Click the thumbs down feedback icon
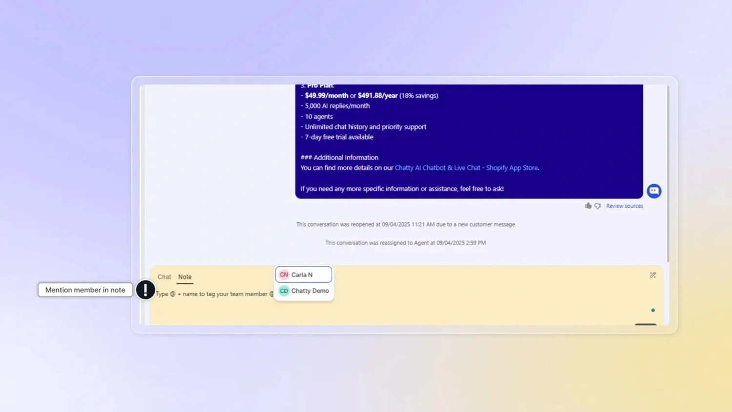The image size is (732, 412). tap(598, 206)
